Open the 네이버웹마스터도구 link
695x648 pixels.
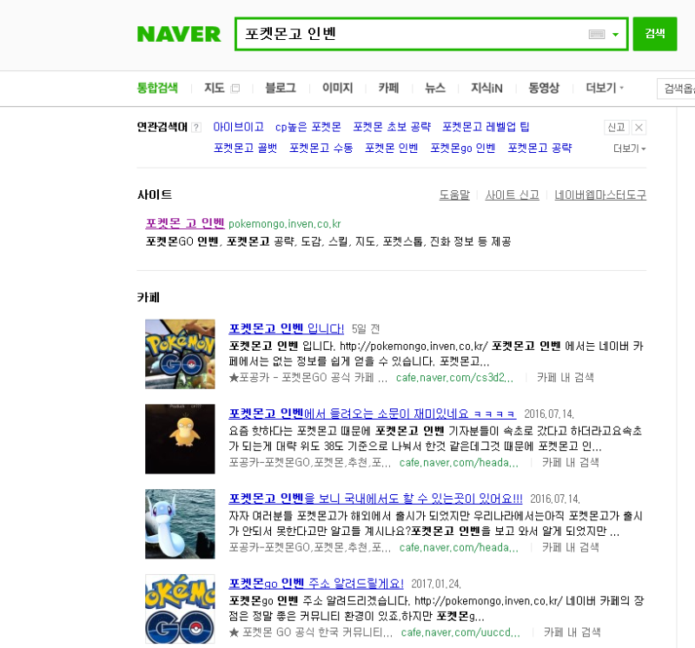(600, 195)
